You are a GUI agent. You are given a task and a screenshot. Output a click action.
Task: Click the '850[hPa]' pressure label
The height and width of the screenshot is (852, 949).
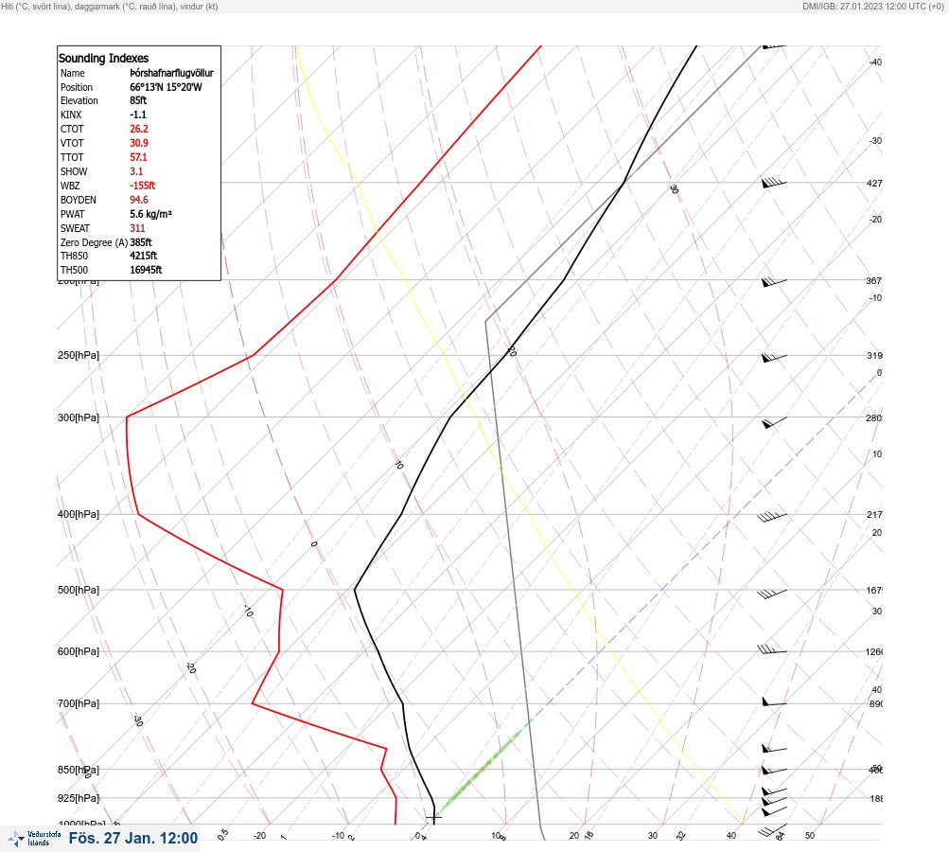[x=79, y=770]
